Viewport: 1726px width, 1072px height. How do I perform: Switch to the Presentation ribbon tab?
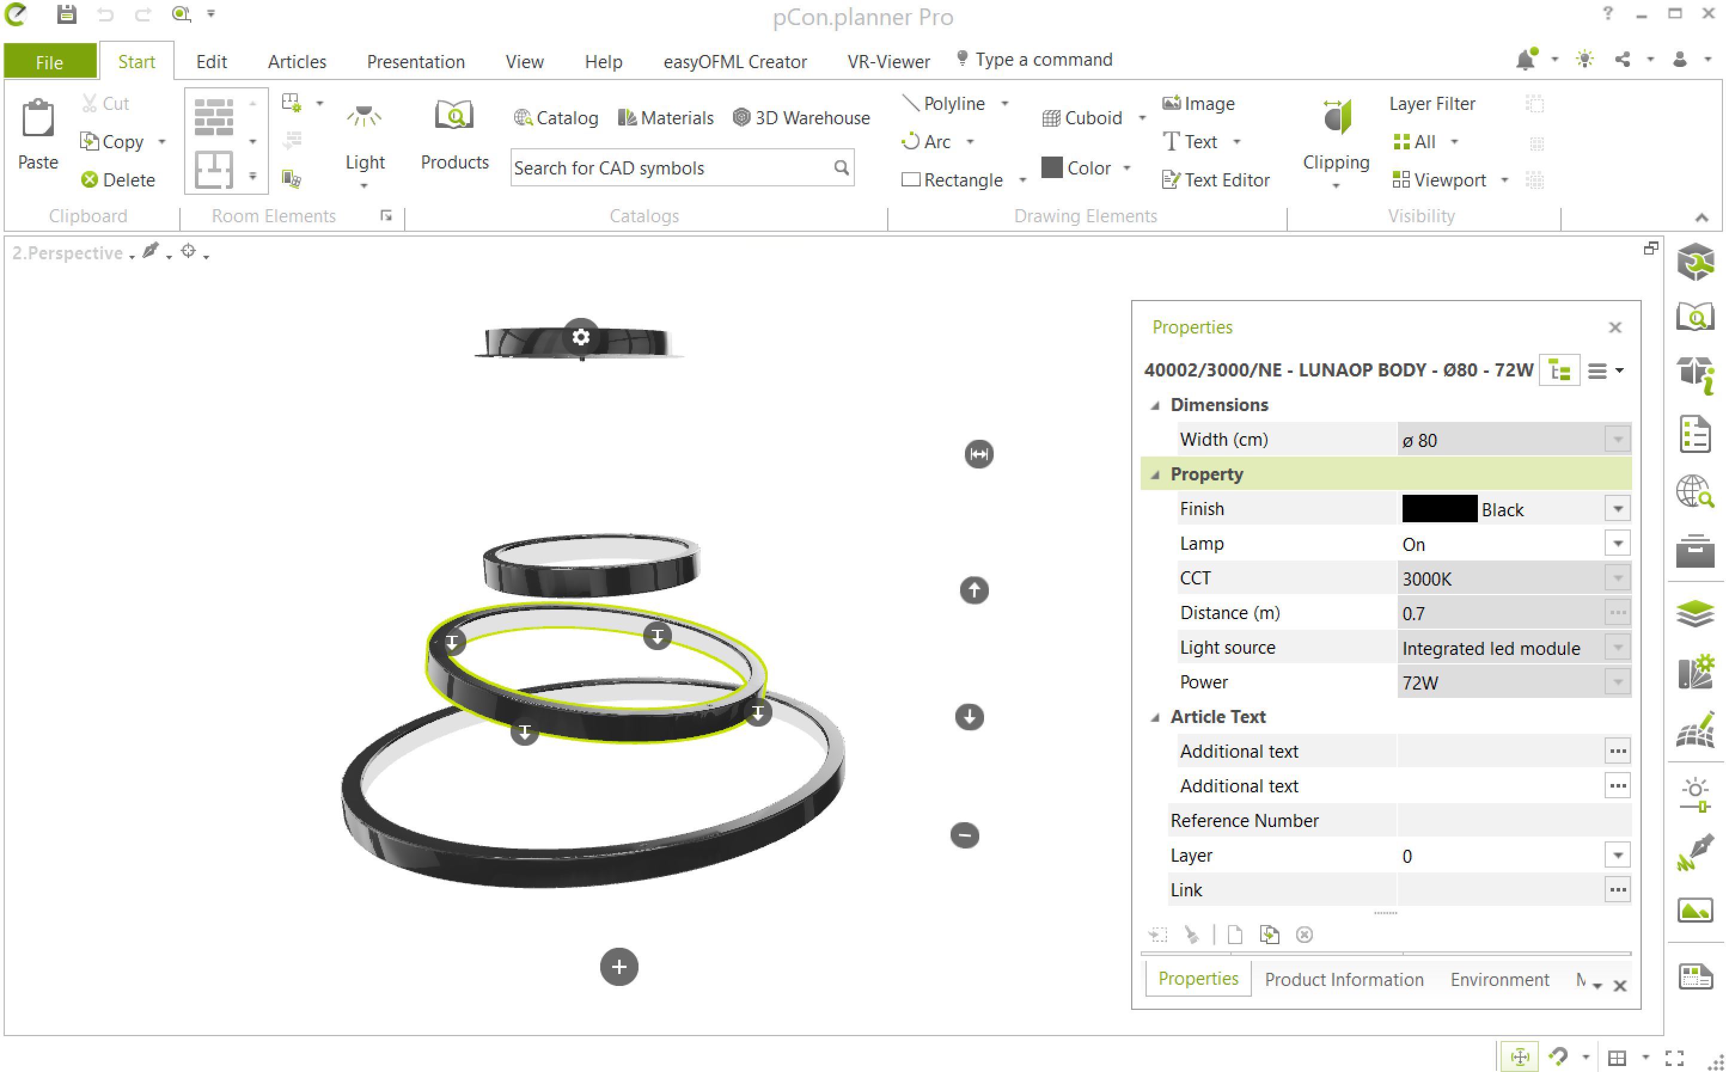415,62
